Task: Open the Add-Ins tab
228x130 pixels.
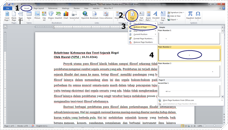Action: [x=96, y=8]
